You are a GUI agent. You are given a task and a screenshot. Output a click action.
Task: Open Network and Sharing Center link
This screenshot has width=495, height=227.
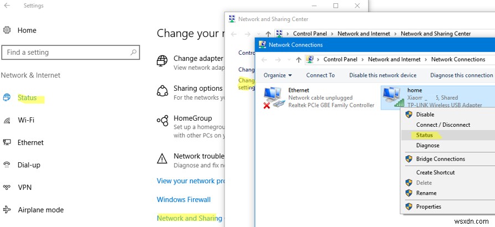pyautogui.click(x=190, y=218)
